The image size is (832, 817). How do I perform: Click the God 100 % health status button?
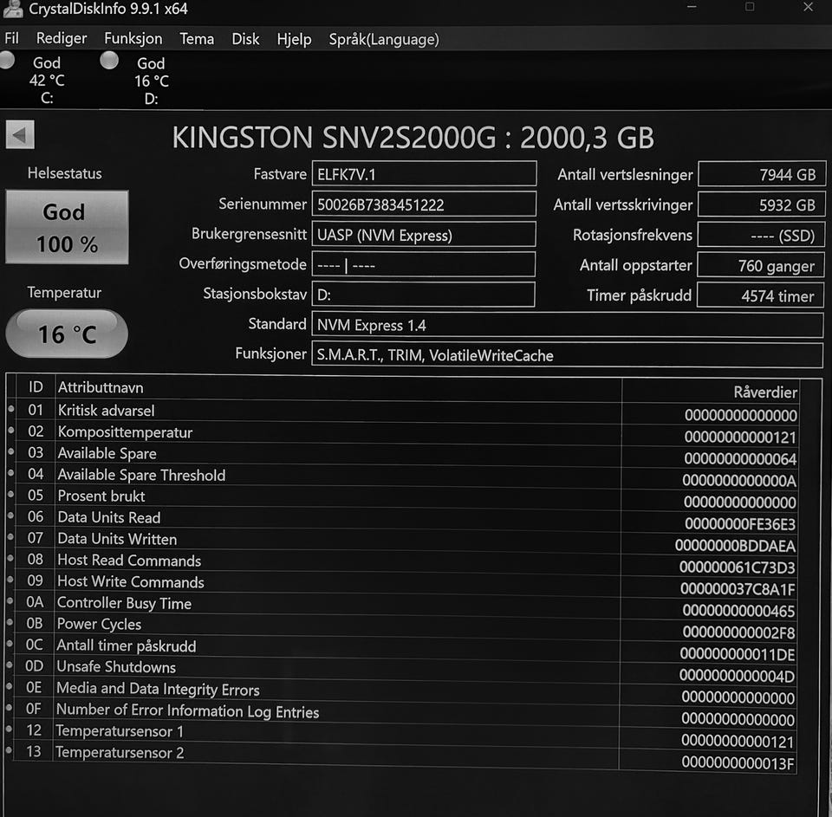click(67, 227)
